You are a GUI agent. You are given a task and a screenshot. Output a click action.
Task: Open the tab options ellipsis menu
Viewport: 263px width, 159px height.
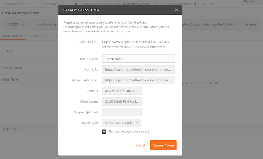point(211,4)
